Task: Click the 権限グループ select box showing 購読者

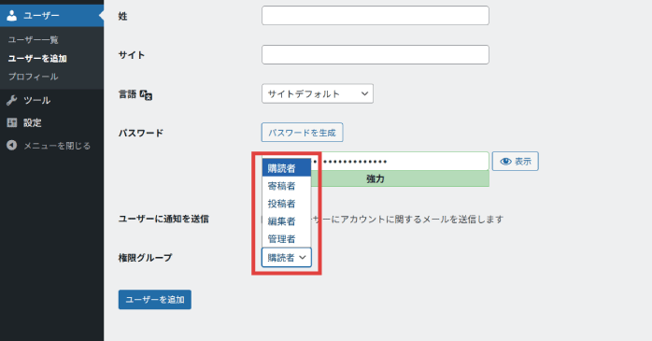Action: (286, 258)
